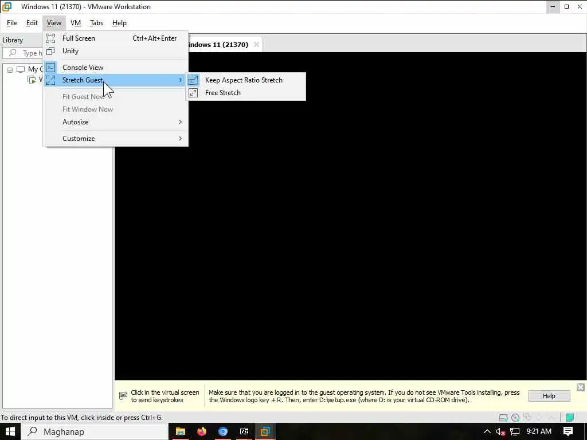The height and width of the screenshot is (440, 587).
Task: Expand the Stretch Guest submenu arrow
Action: (x=181, y=80)
